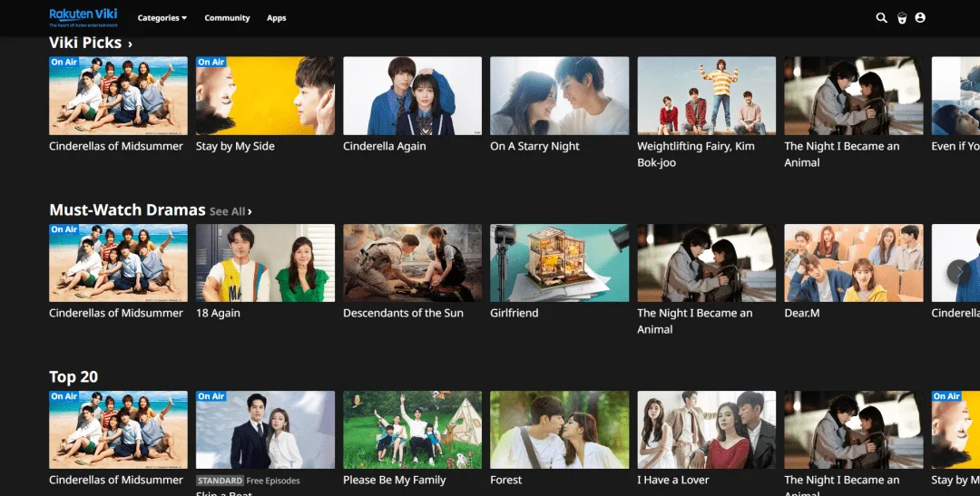Open the Forest poster thumbnail
The image size is (980, 496).
tap(559, 430)
